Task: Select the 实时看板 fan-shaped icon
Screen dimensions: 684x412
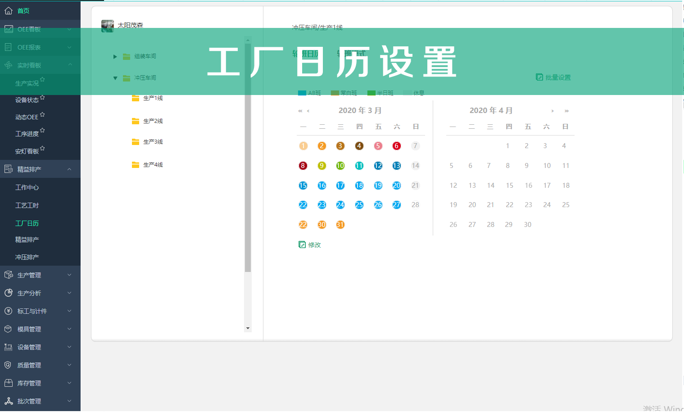Action: tap(8, 65)
